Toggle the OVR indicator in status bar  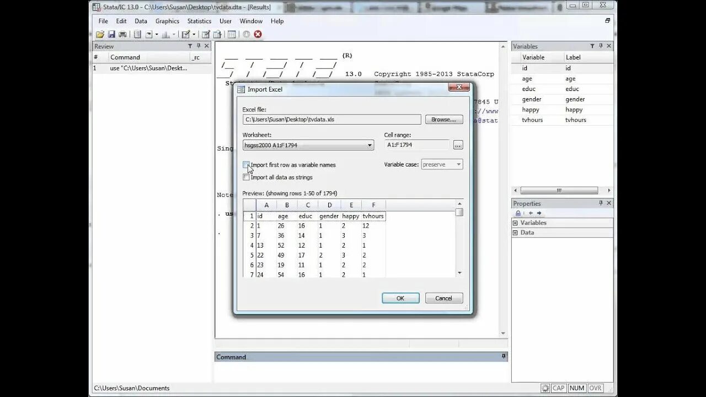595,388
